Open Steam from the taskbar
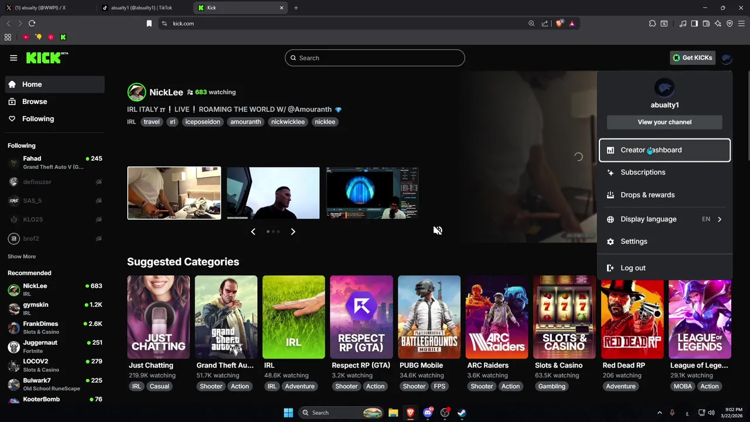 click(x=462, y=413)
